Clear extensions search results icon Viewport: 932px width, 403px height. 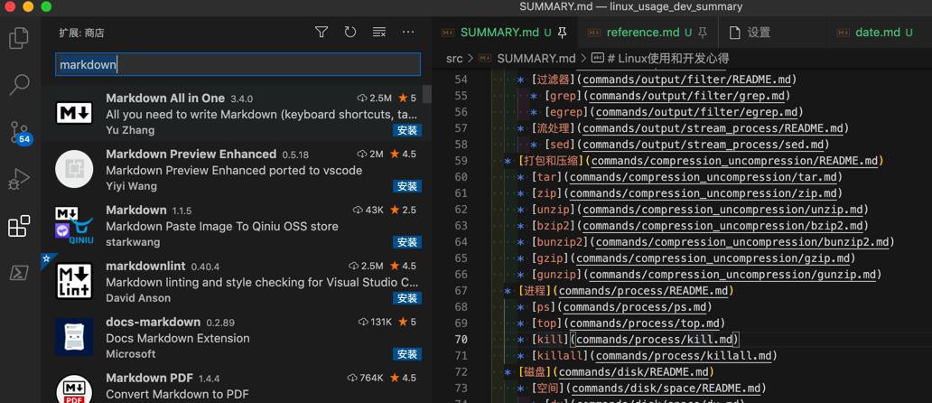point(379,33)
